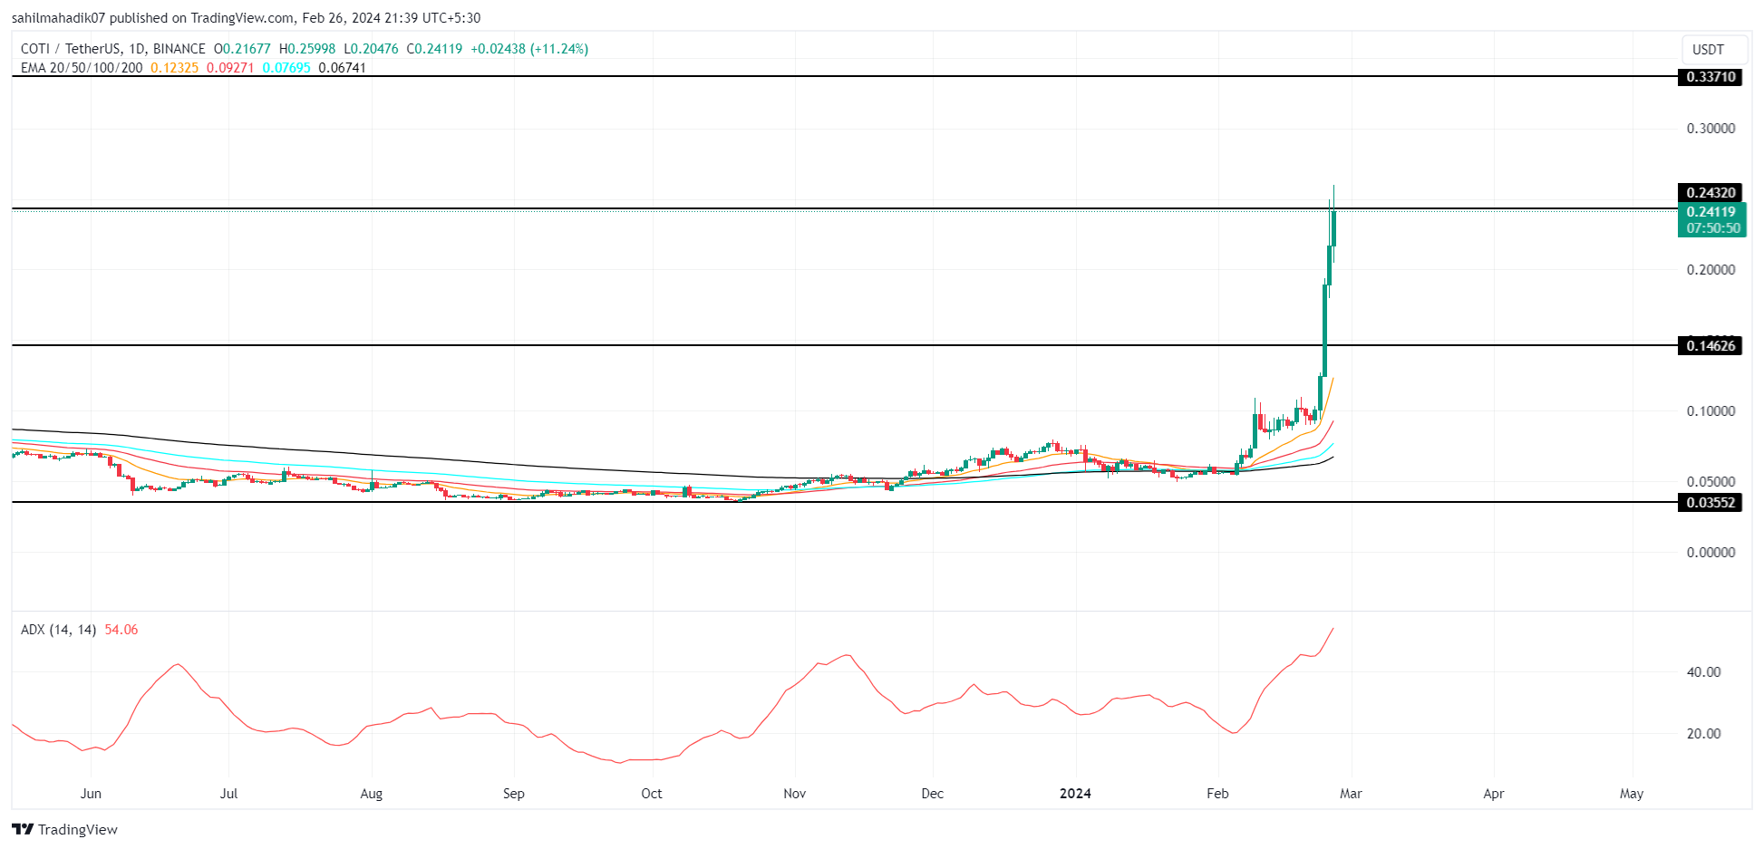Click the Nov label on time axis
This screenshot has width=1764, height=849.
point(795,794)
